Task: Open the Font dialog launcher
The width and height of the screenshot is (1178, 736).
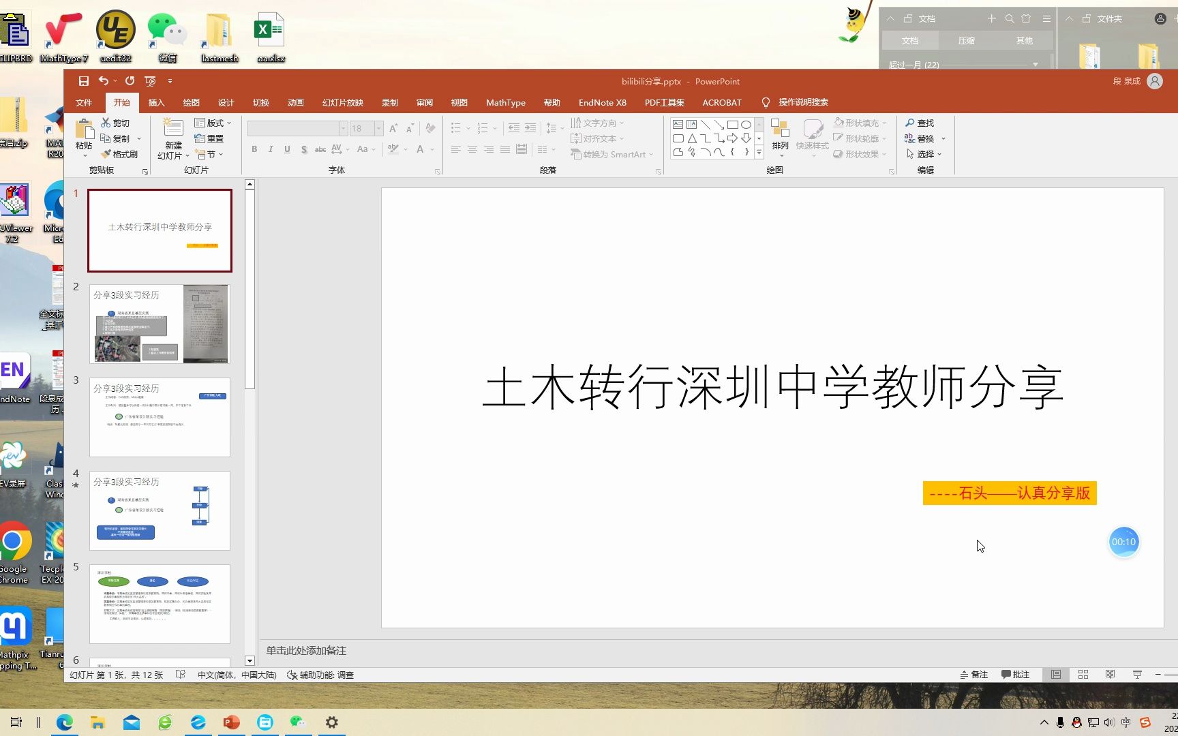Action: [437, 172]
